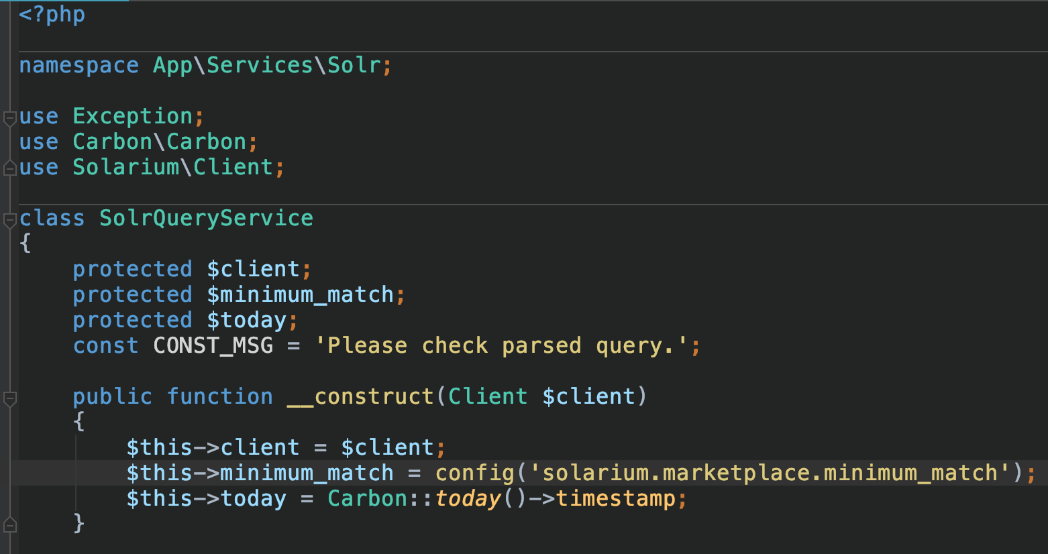
Task: Collapse the SolrQueryService class fold marker
Action: pyautogui.click(x=9, y=220)
